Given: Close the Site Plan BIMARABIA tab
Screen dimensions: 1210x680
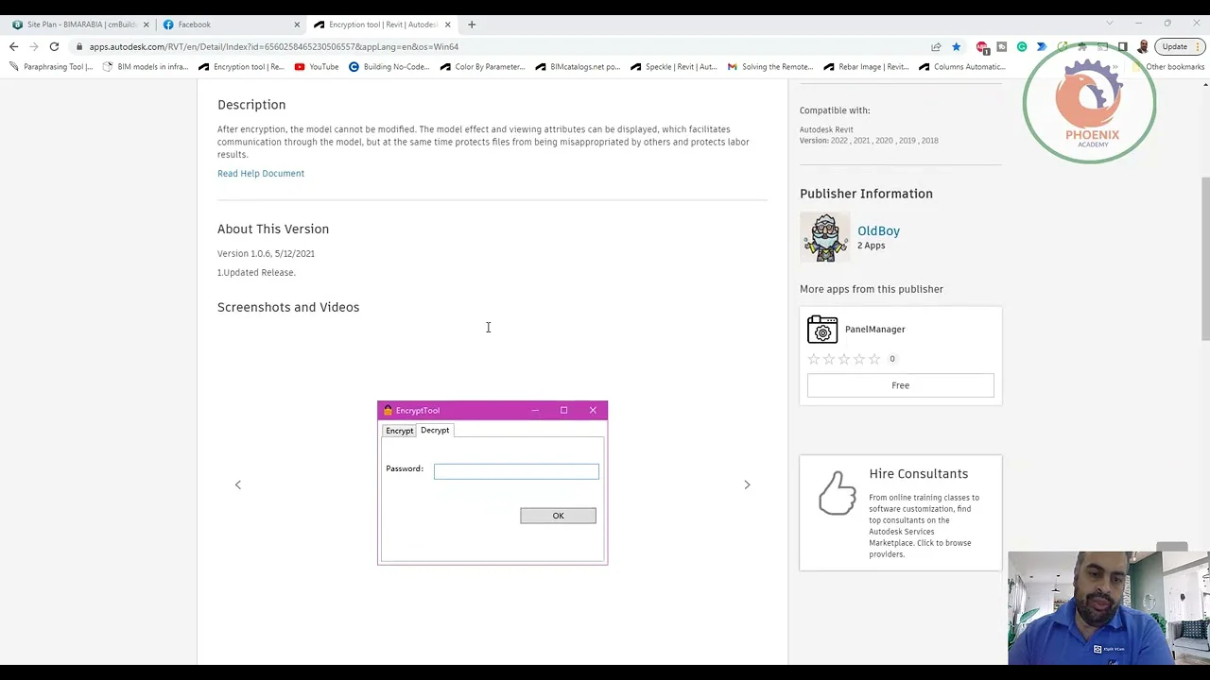Looking at the screenshot, I should (x=147, y=25).
